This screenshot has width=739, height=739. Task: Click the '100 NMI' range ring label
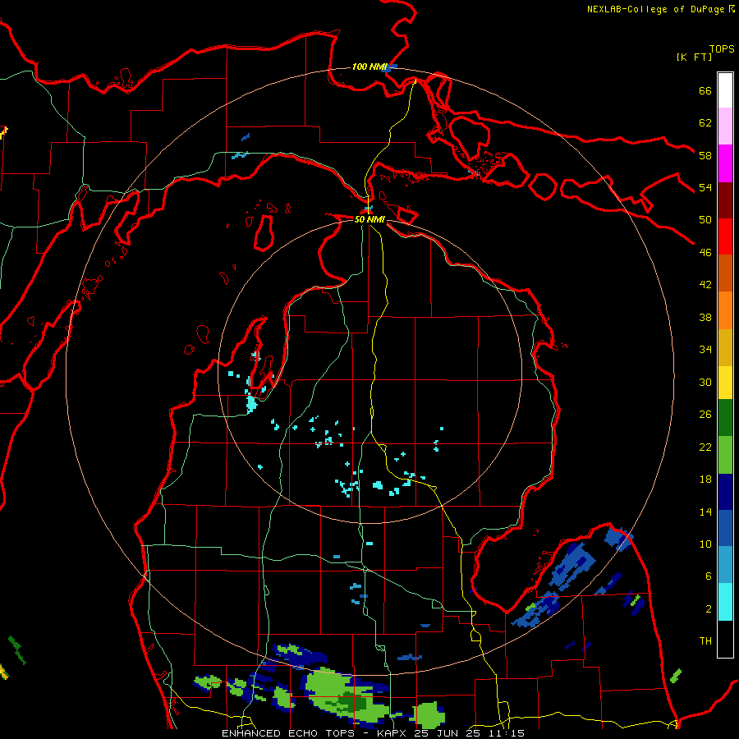[x=369, y=67]
